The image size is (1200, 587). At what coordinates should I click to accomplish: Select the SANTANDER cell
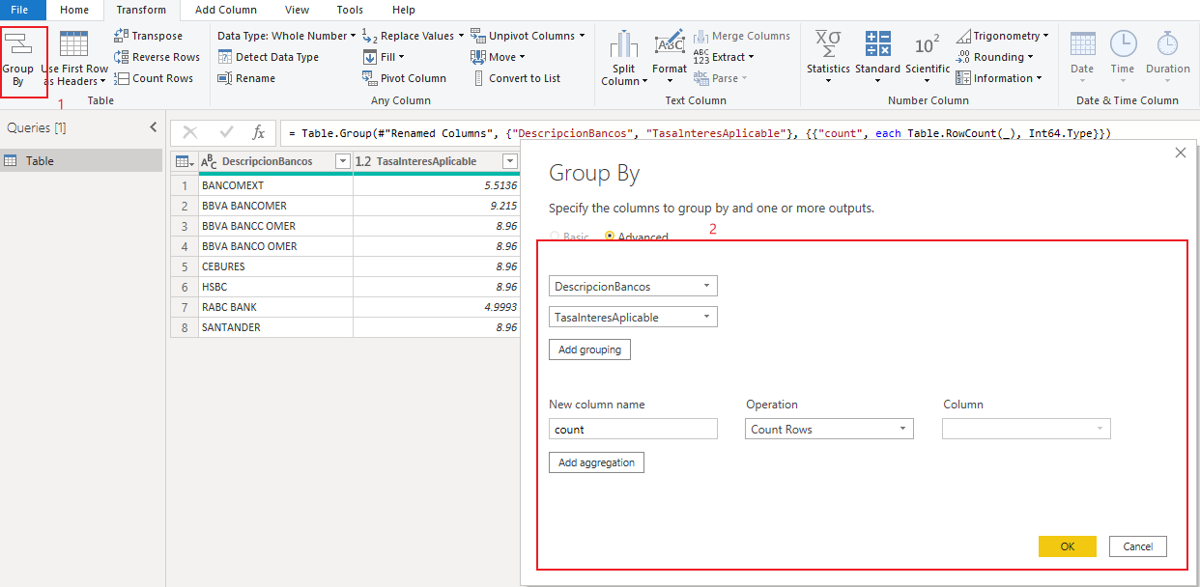275,327
